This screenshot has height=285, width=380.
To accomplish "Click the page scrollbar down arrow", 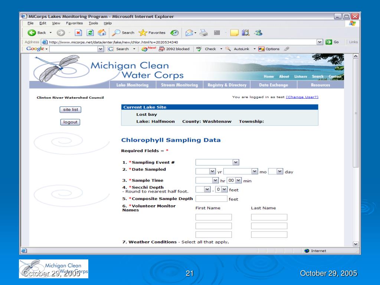I will tap(356, 244).
